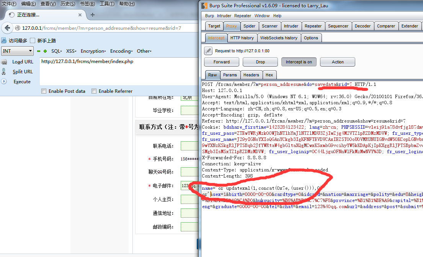Enable Post data checkbox
This screenshot has width=423, height=257.
click(x=44, y=91)
